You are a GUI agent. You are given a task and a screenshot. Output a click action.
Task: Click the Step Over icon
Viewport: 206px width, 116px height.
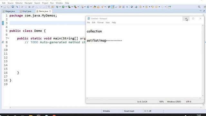point(41,7)
